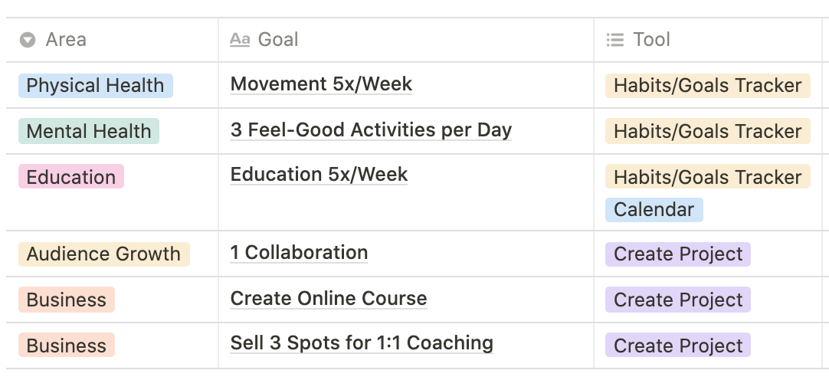Select the blue Physical Health tag
Image resolution: width=829 pixels, height=380 pixels.
96,86
